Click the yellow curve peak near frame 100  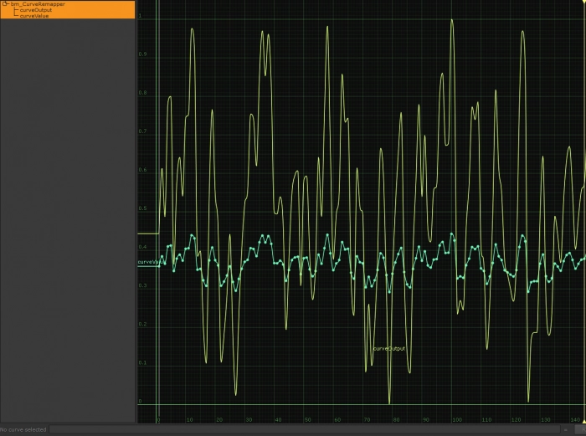click(452, 20)
